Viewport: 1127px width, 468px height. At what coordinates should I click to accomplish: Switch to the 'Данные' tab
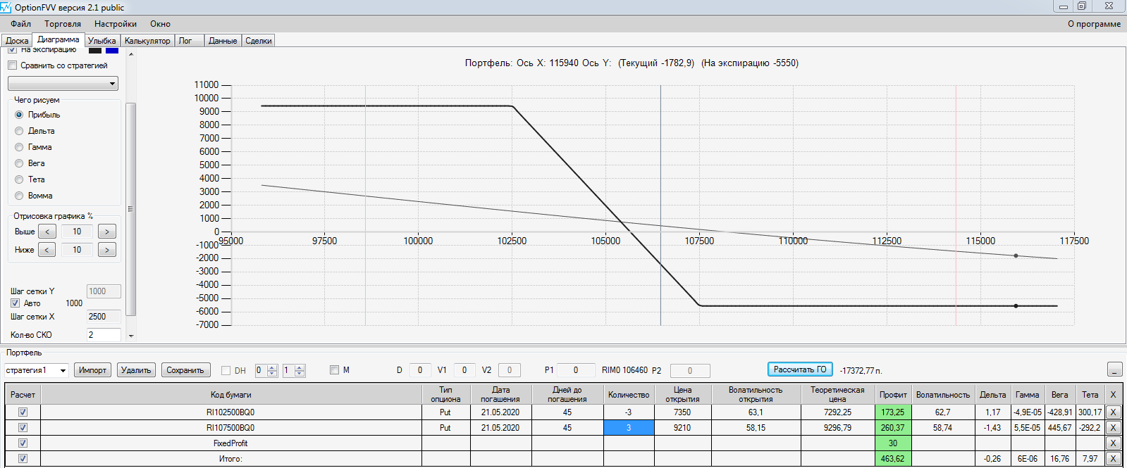(223, 41)
